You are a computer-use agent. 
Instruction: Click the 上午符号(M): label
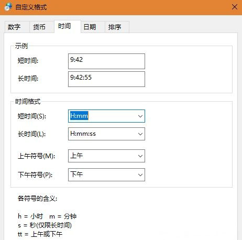(x=36, y=156)
